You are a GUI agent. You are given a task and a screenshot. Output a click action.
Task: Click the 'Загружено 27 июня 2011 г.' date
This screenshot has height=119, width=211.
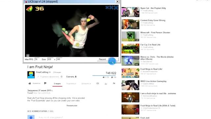(x=40, y=90)
